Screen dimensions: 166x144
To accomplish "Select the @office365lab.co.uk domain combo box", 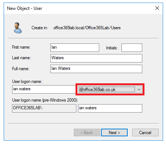I will pos(110,90).
